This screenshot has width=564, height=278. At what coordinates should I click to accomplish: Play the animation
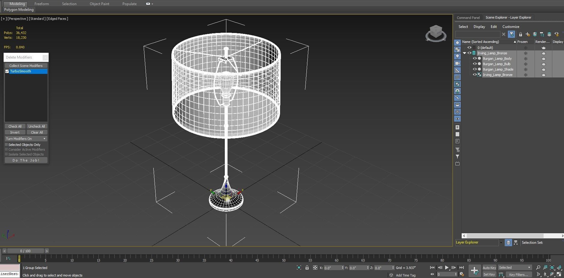pos(447,267)
